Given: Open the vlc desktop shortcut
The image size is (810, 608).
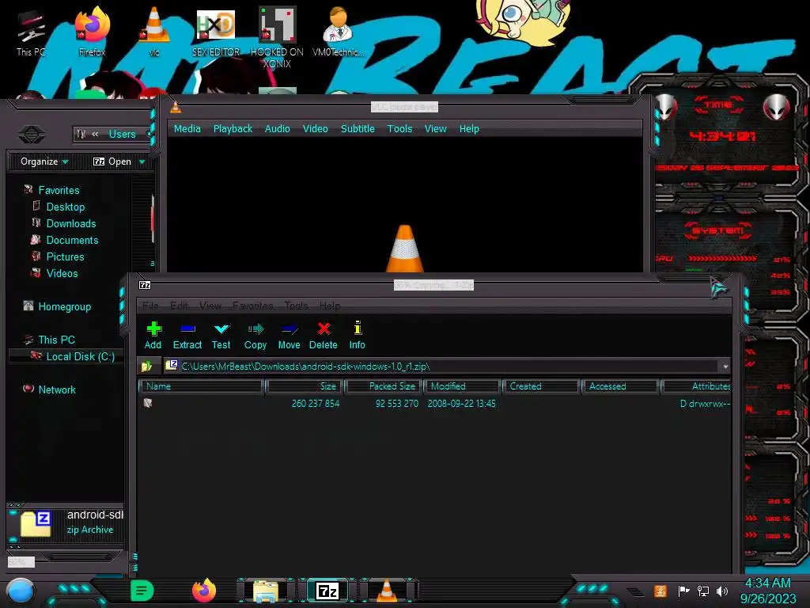Looking at the screenshot, I should [x=154, y=32].
